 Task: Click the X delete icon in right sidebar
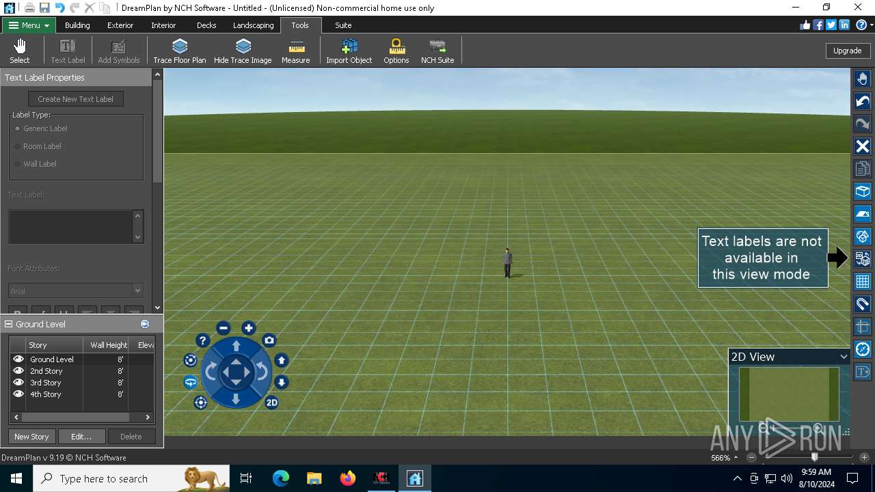863,146
